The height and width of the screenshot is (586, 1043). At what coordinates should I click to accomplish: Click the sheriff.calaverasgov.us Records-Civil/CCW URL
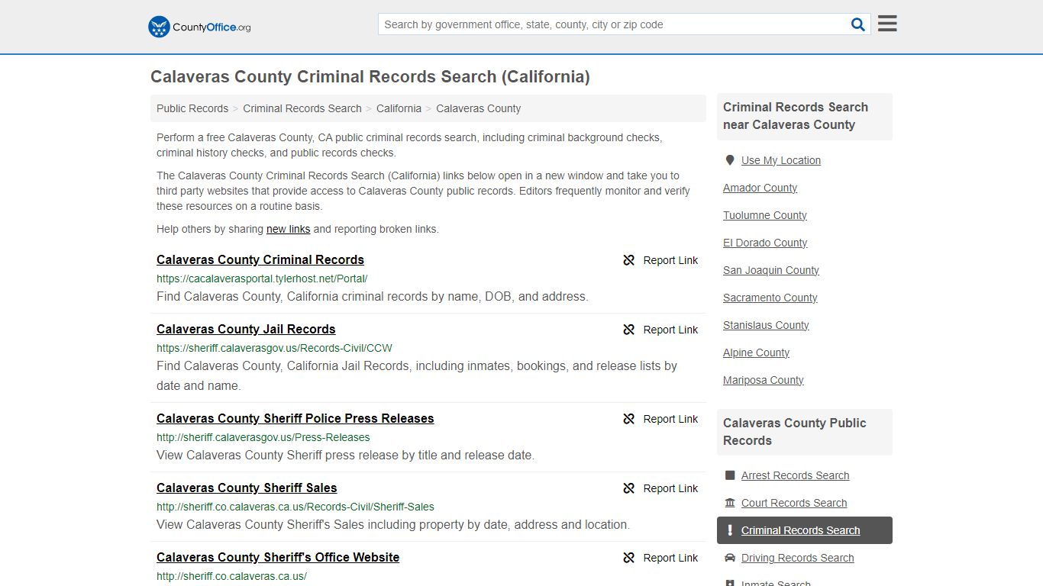tap(274, 348)
